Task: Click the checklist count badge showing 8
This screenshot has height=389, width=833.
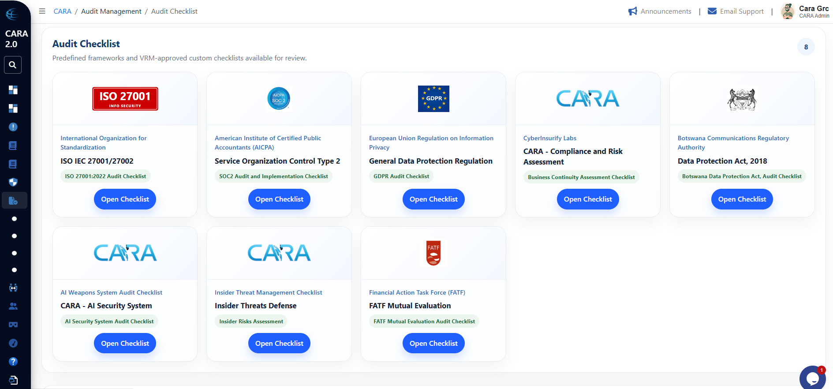Action: click(806, 47)
